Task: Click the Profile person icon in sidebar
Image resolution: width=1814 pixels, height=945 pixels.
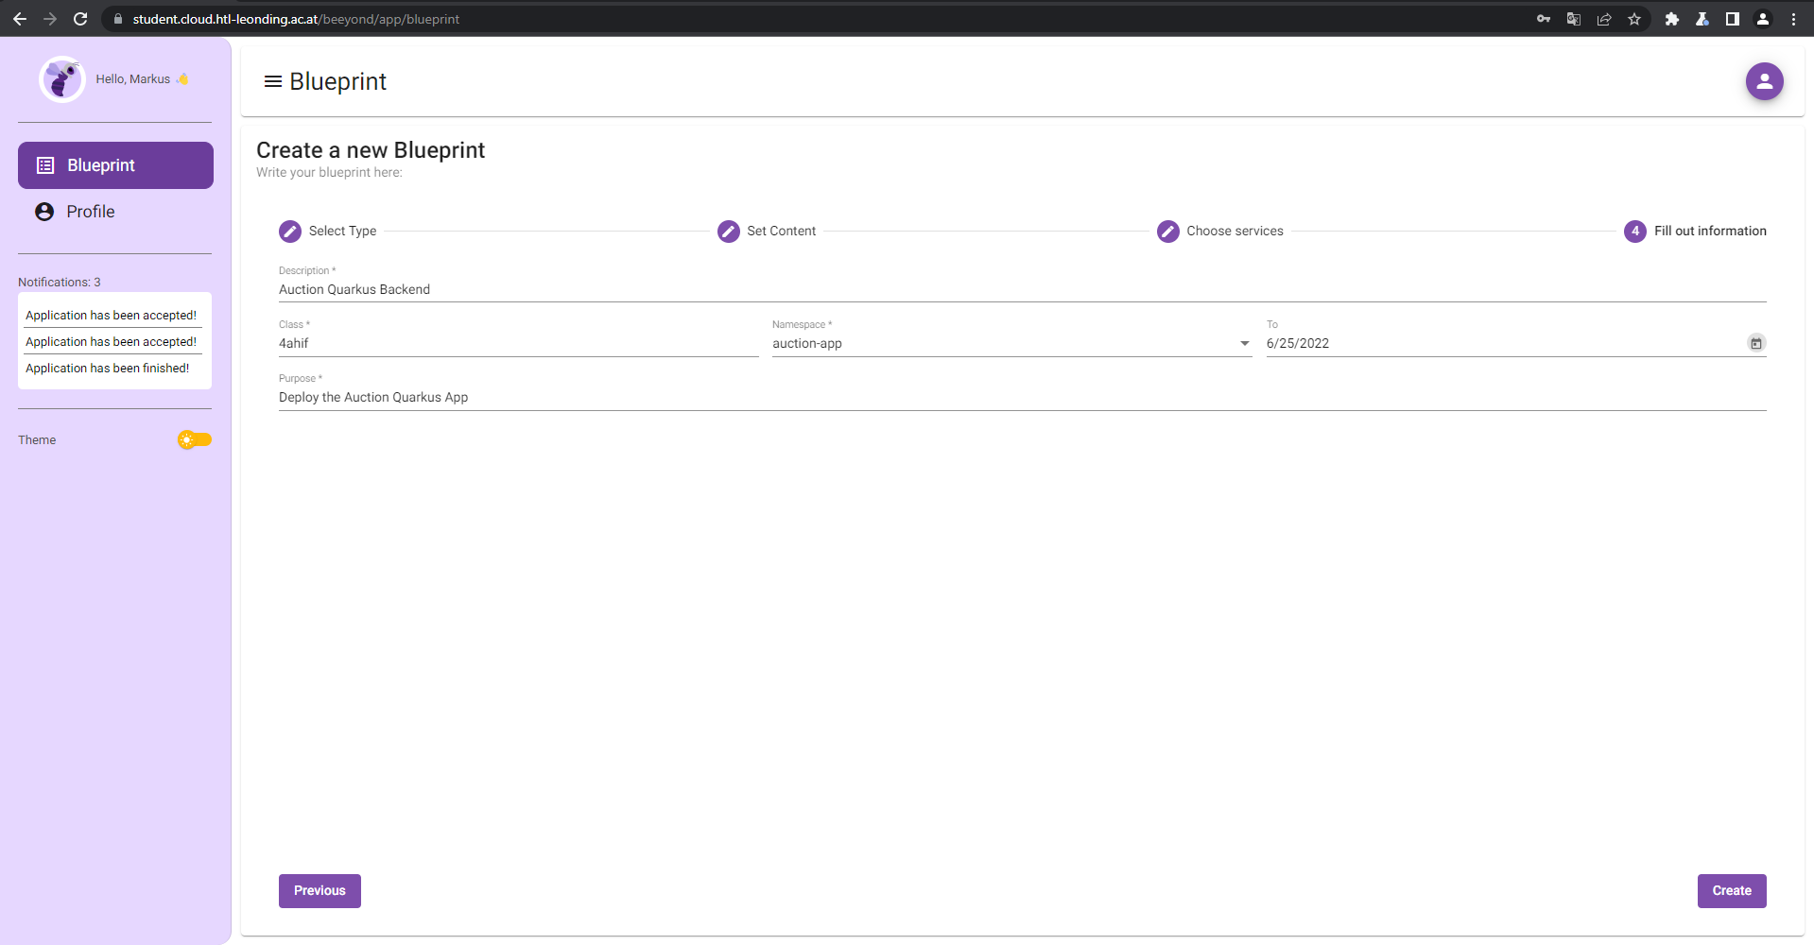Action: click(44, 212)
